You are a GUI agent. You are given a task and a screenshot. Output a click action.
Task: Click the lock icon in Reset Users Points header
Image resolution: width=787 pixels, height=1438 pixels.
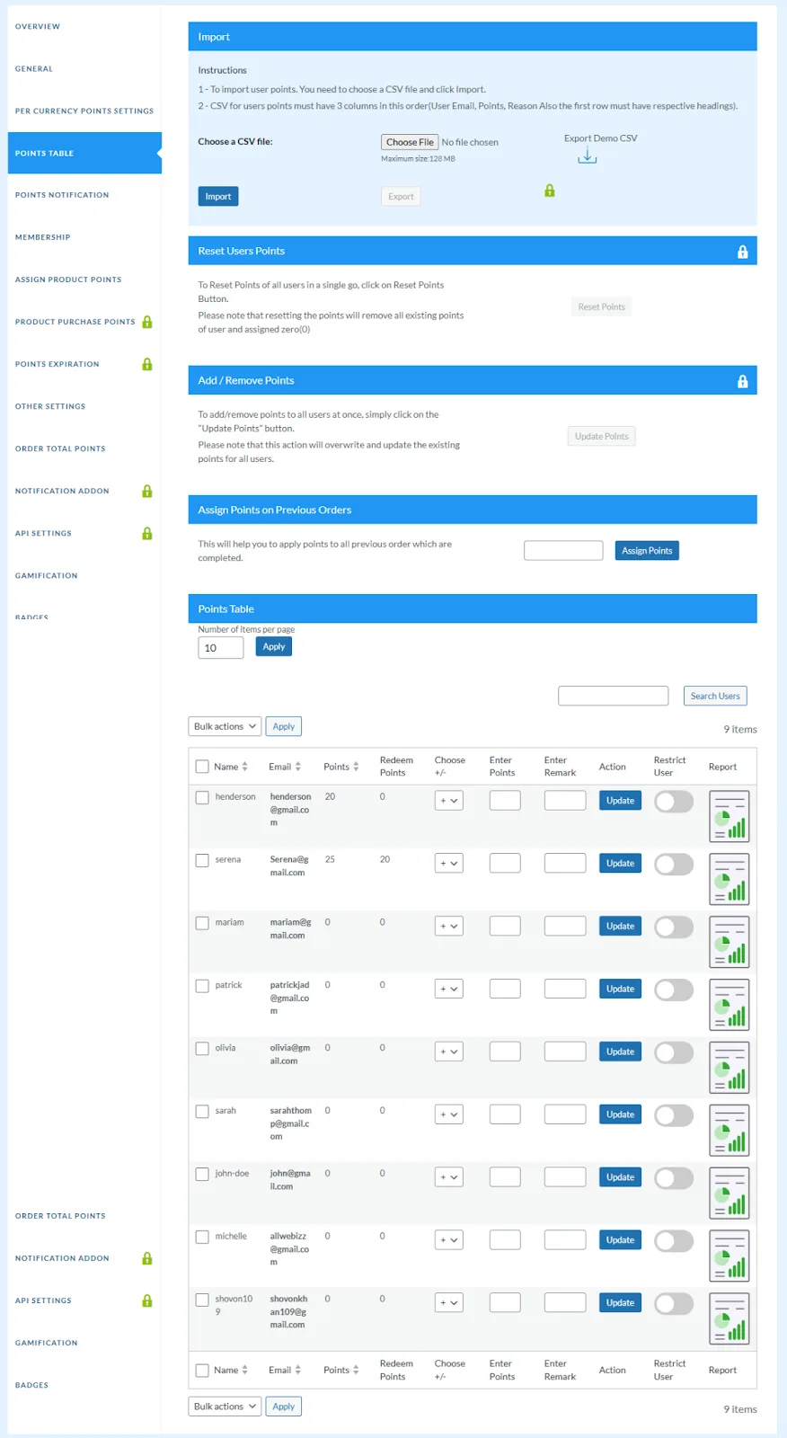(743, 252)
